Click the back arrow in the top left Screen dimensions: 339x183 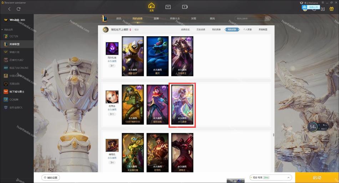[9, 9]
